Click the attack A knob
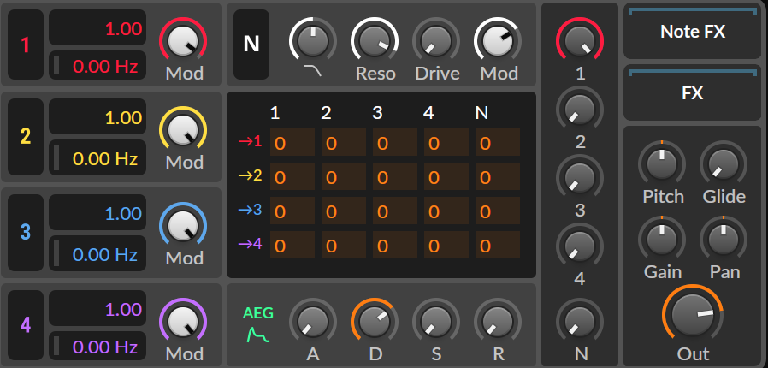This screenshot has width=768, height=368. tap(312, 322)
